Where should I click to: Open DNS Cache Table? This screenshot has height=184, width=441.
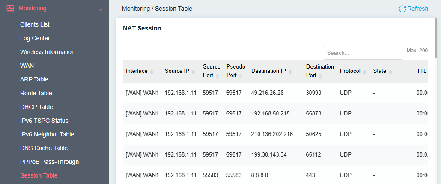click(44, 148)
